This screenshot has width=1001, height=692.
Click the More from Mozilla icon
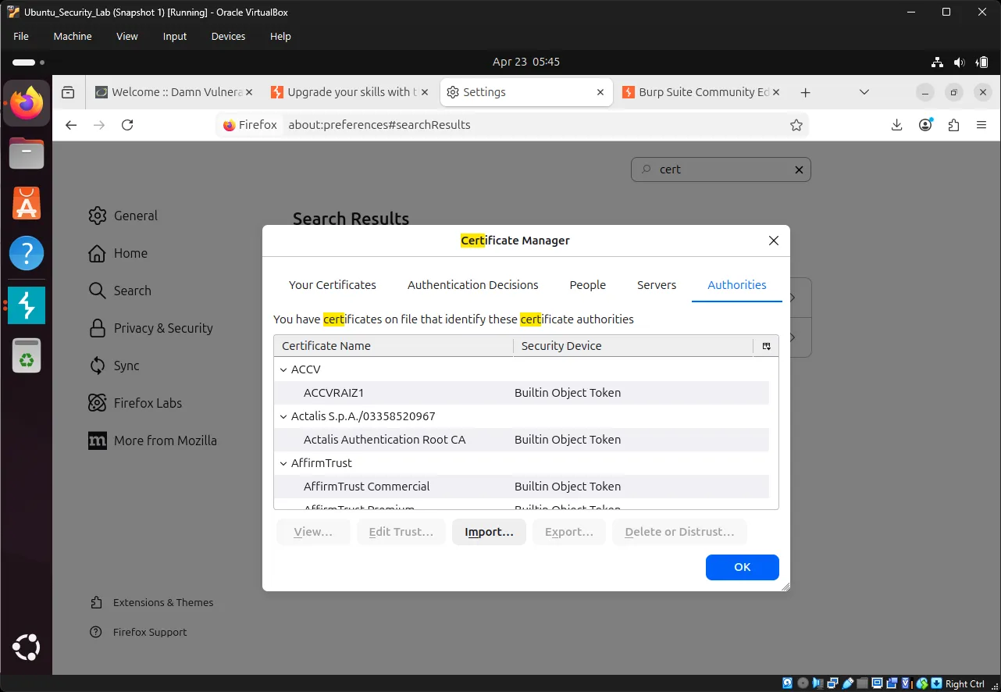click(98, 441)
